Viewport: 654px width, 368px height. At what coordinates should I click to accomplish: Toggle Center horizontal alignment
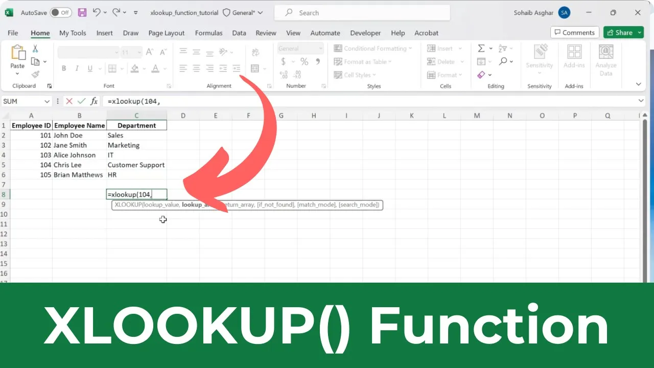196,68
